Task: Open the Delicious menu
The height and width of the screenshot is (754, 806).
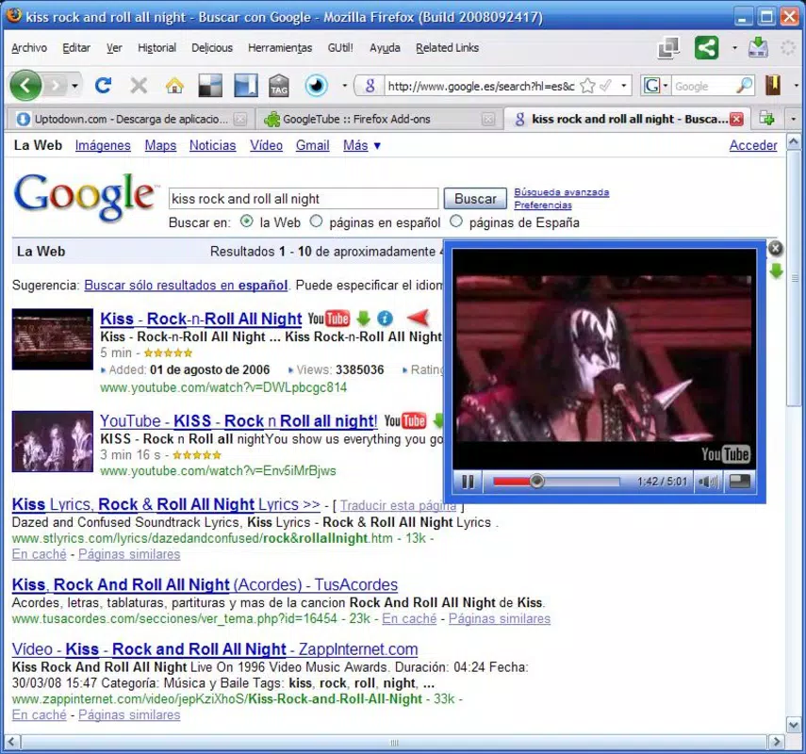Action: (212, 48)
